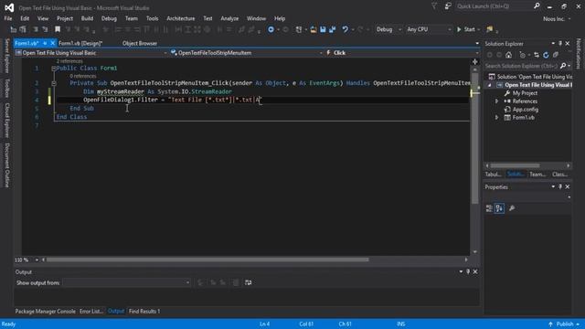Expand the References node
This screenshot has width=585, height=329.
pyautogui.click(x=496, y=101)
